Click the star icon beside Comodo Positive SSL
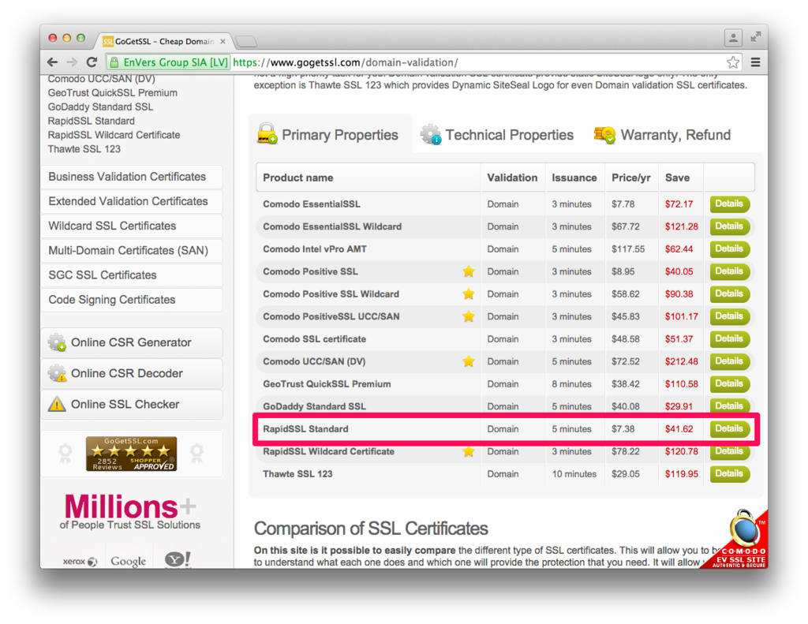Image resolution: width=808 pixels, height=624 pixels. [x=469, y=271]
